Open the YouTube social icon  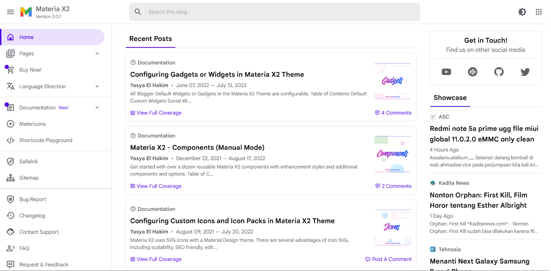point(446,72)
